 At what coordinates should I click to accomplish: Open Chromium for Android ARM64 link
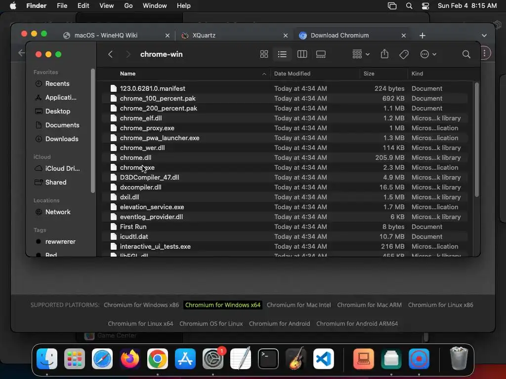(357, 324)
